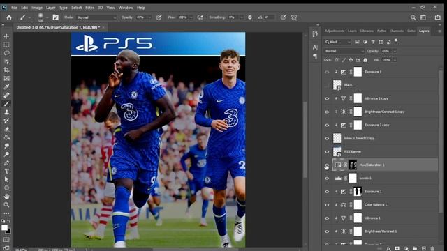The height and width of the screenshot is (251, 447).
Task: Open the File menu
Action: [x=14, y=8]
